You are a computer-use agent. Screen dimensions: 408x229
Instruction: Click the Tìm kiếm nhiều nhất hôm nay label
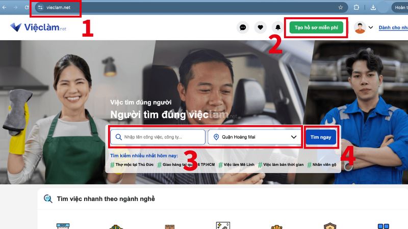(144, 156)
